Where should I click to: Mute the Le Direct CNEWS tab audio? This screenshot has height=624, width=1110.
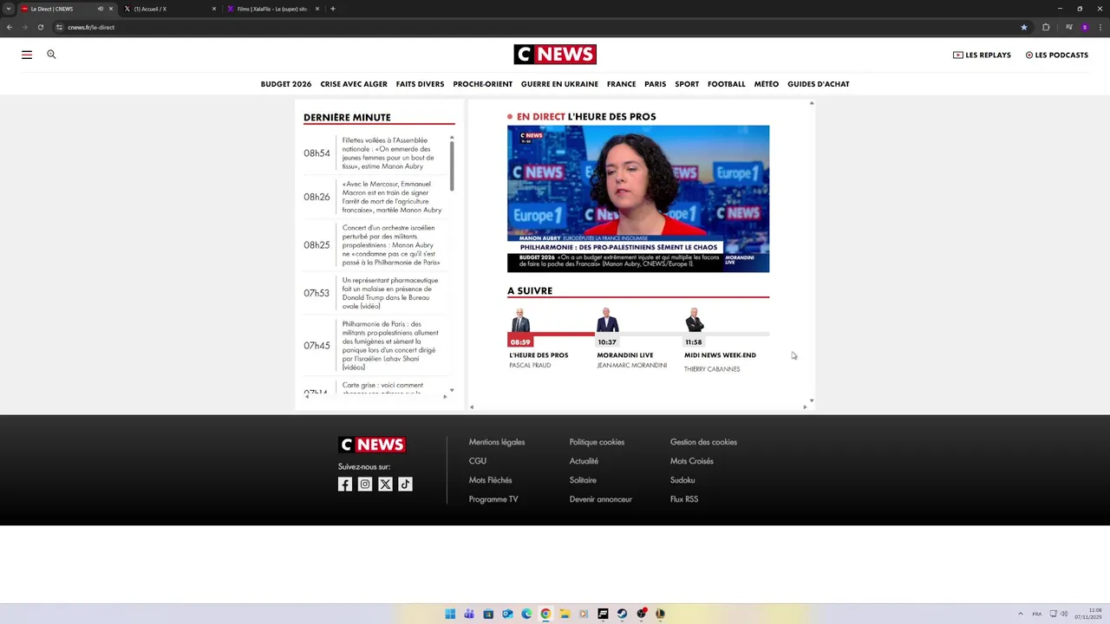coord(101,9)
